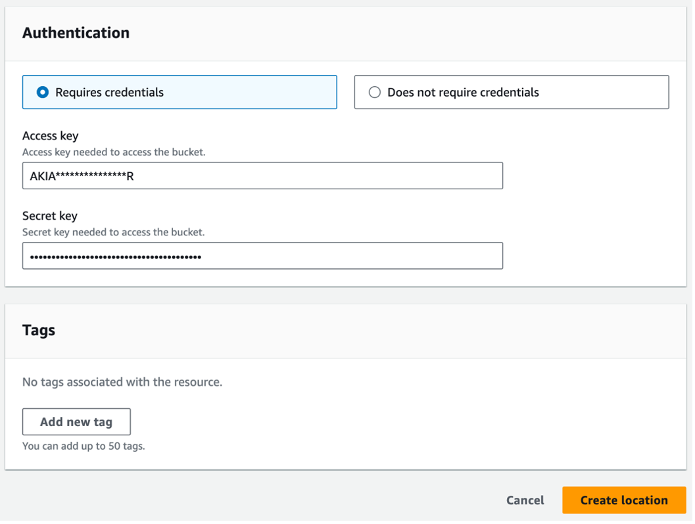The image size is (695, 524).
Task: Add a tag to the resource
Action: click(76, 421)
